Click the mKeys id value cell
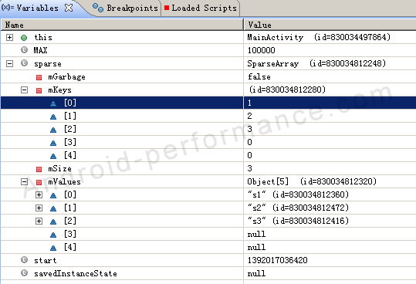This screenshot has width=416, height=284. pyautogui.click(x=330, y=90)
